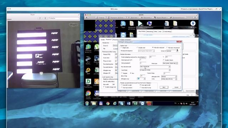Click the Data input port QTY field

[143, 60]
